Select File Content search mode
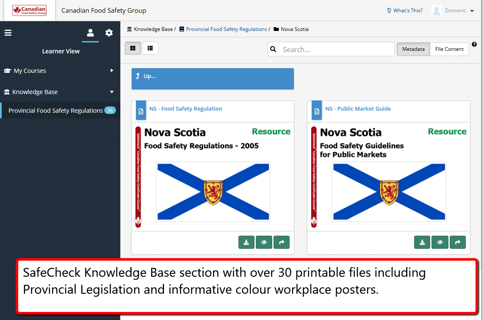 pyautogui.click(x=449, y=49)
